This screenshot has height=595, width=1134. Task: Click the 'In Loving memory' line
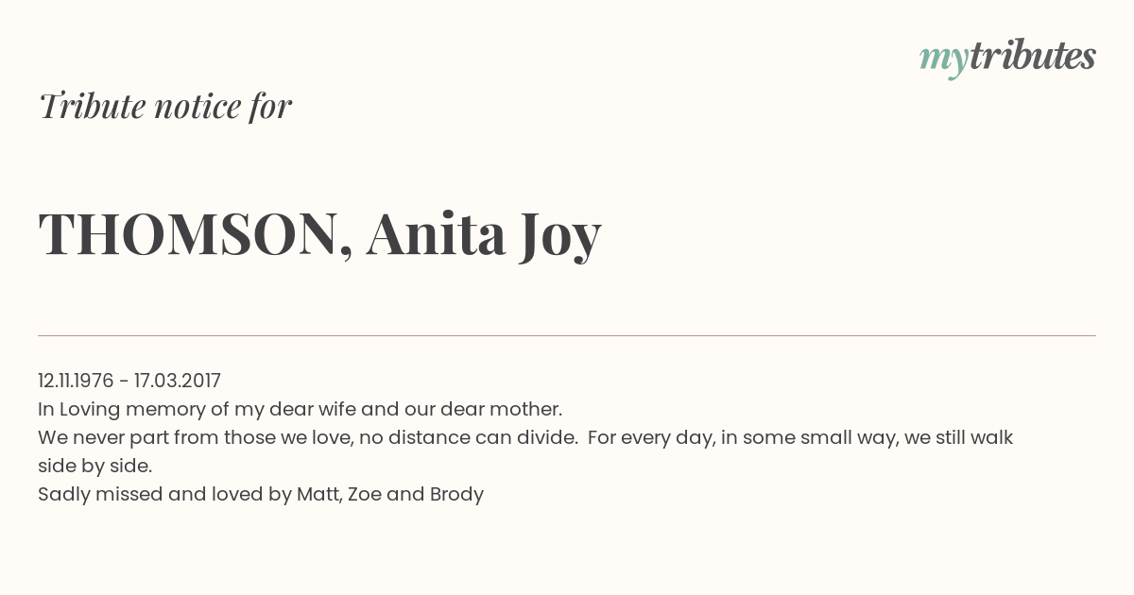(301, 409)
